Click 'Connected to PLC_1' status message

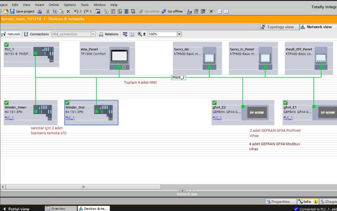[316, 209]
